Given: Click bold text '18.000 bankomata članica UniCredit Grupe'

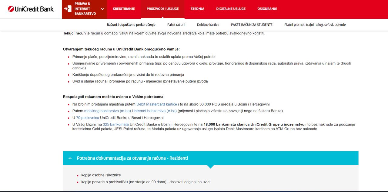Looking at the screenshot, I should tap(254, 124).
